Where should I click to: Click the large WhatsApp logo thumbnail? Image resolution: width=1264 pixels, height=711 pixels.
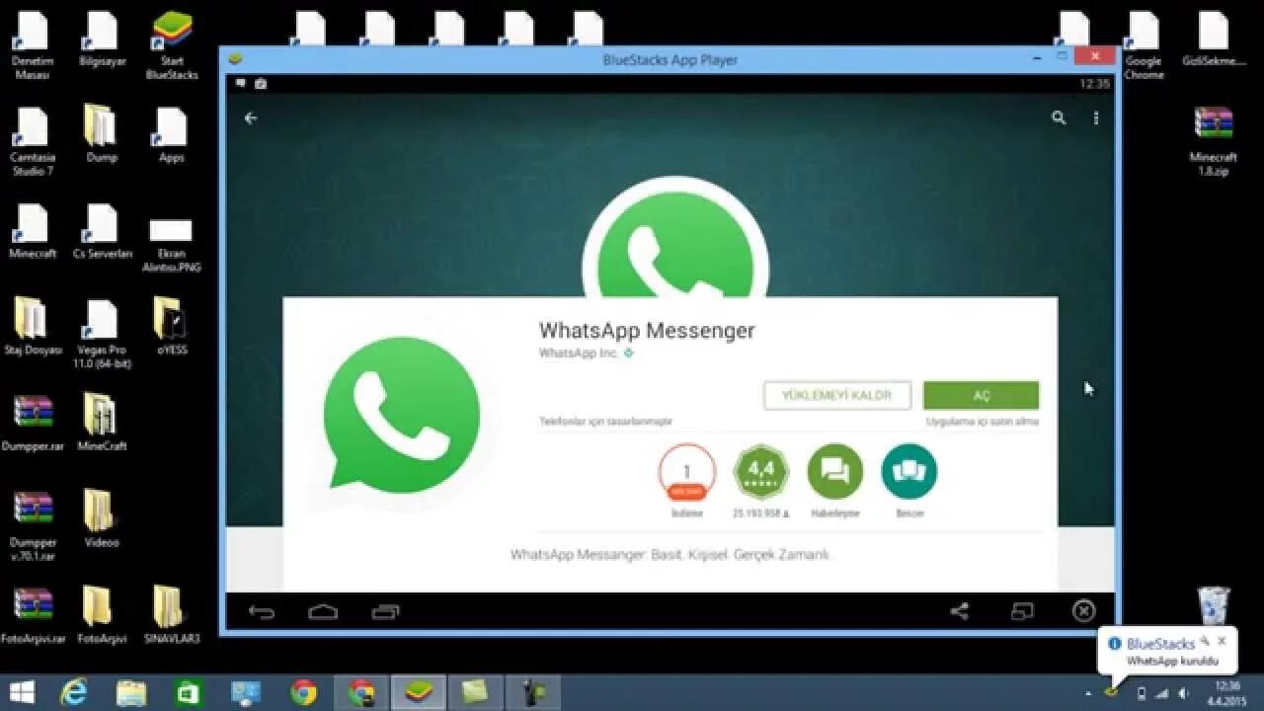(401, 414)
